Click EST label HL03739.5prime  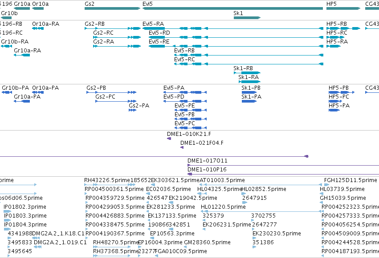click(x=342, y=189)
